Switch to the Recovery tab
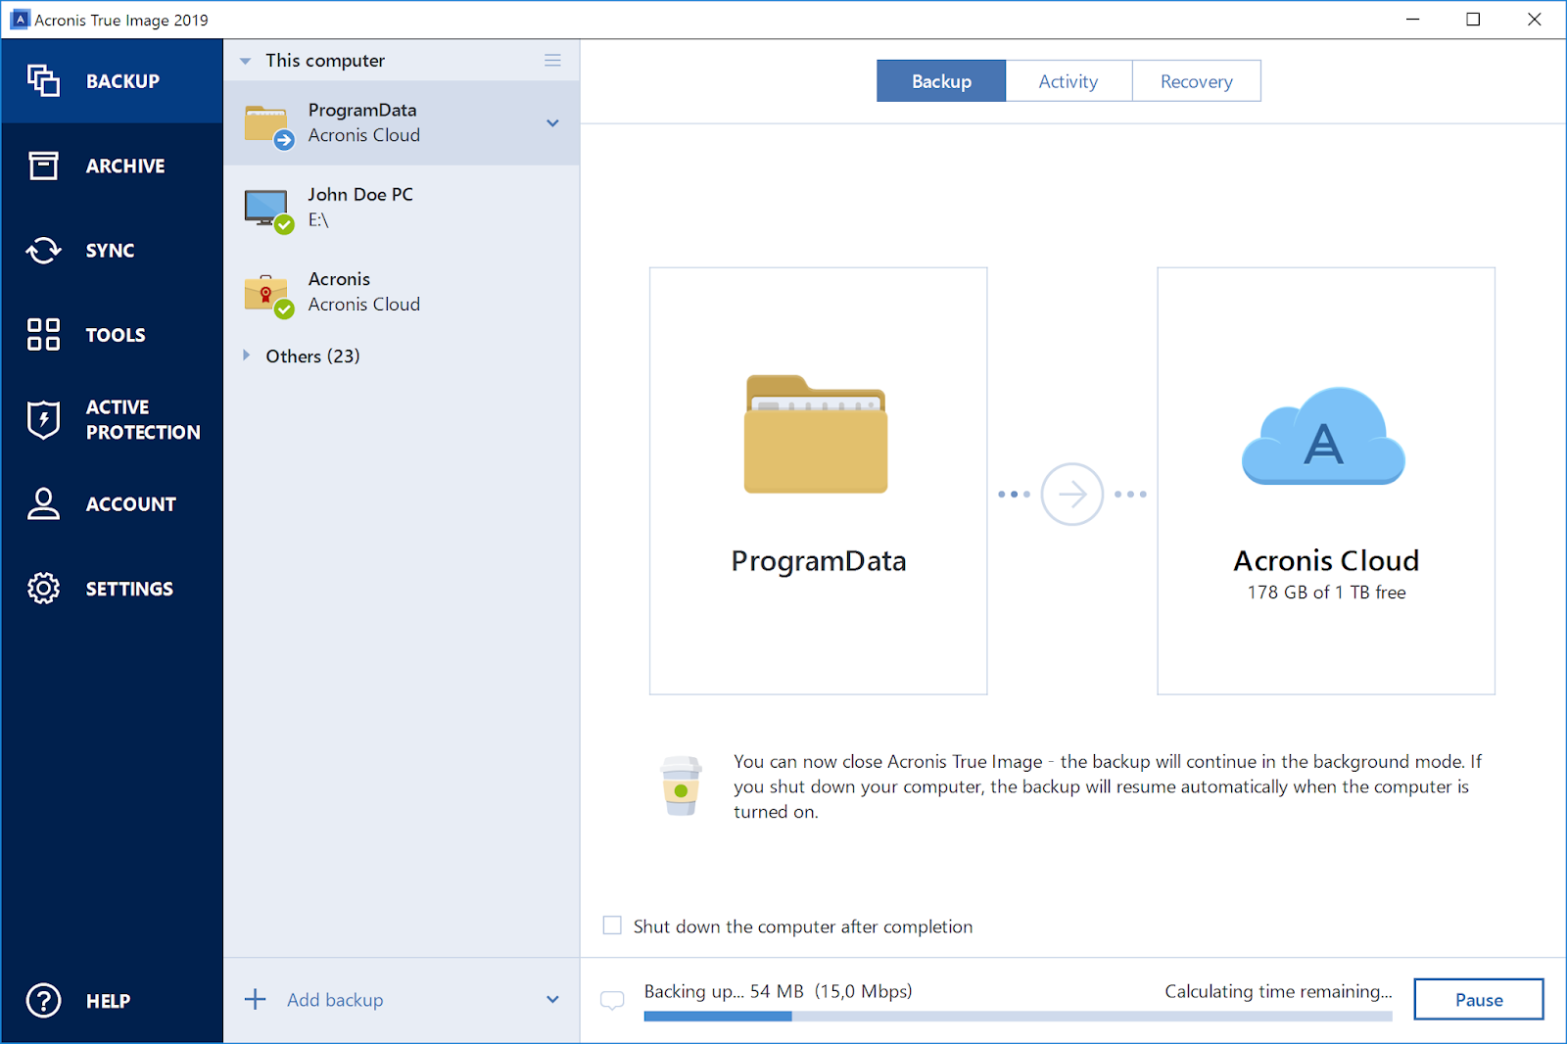Image resolution: width=1567 pixels, height=1044 pixels. 1196,81
